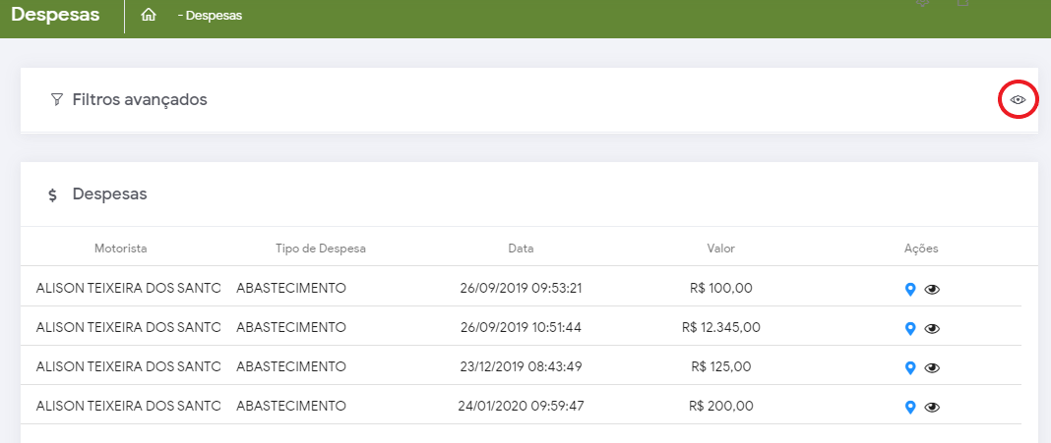Select the 26/09/2019 10:51:44 expense row
This screenshot has width=1051, height=443.
click(521, 327)
